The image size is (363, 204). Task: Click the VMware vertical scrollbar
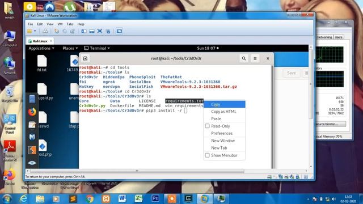click(x=311, y=84)
